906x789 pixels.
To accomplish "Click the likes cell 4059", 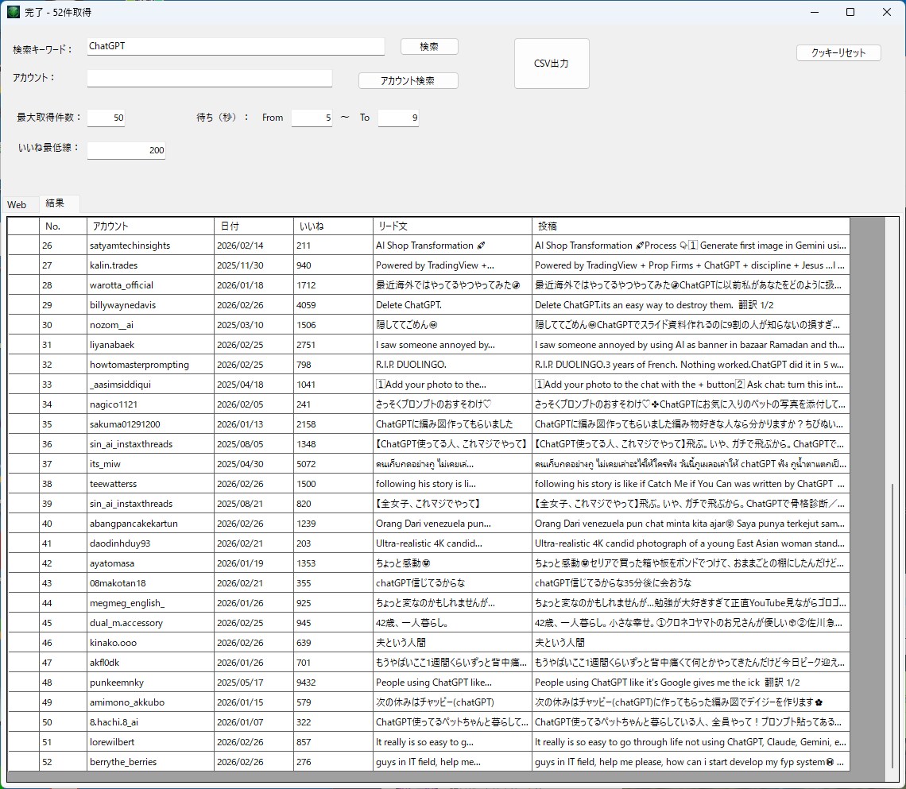I will (x=334, y=305).
